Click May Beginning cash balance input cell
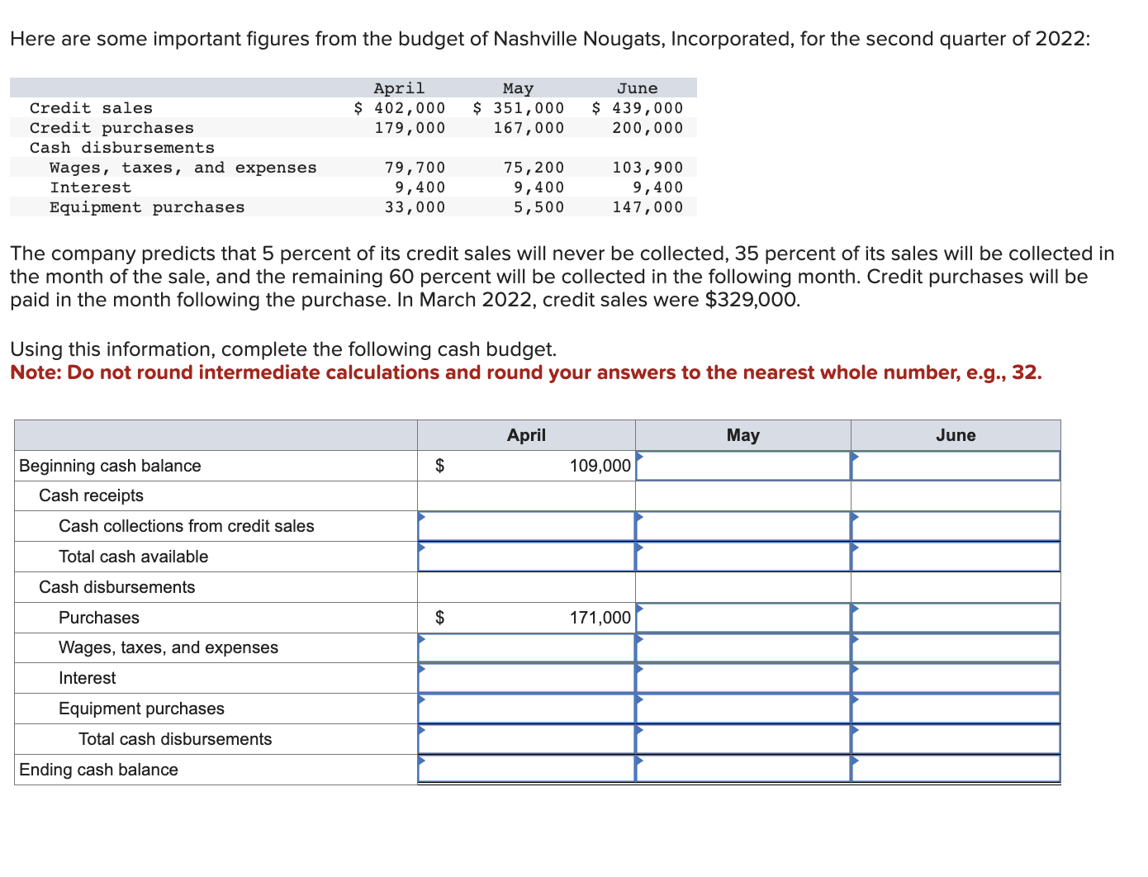Viewport: 1148px width, 877px height. pos(743,466)
